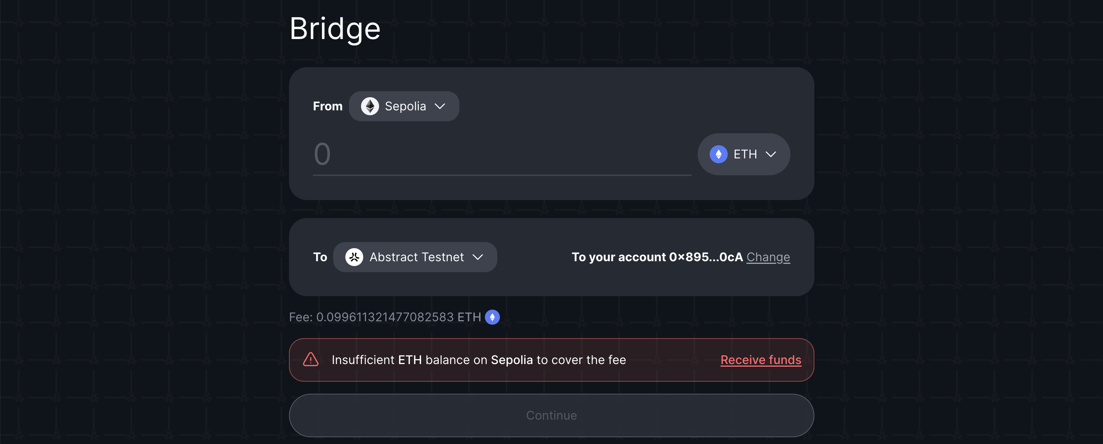Click the destination account address 0x895...0cA

(706, 257)
